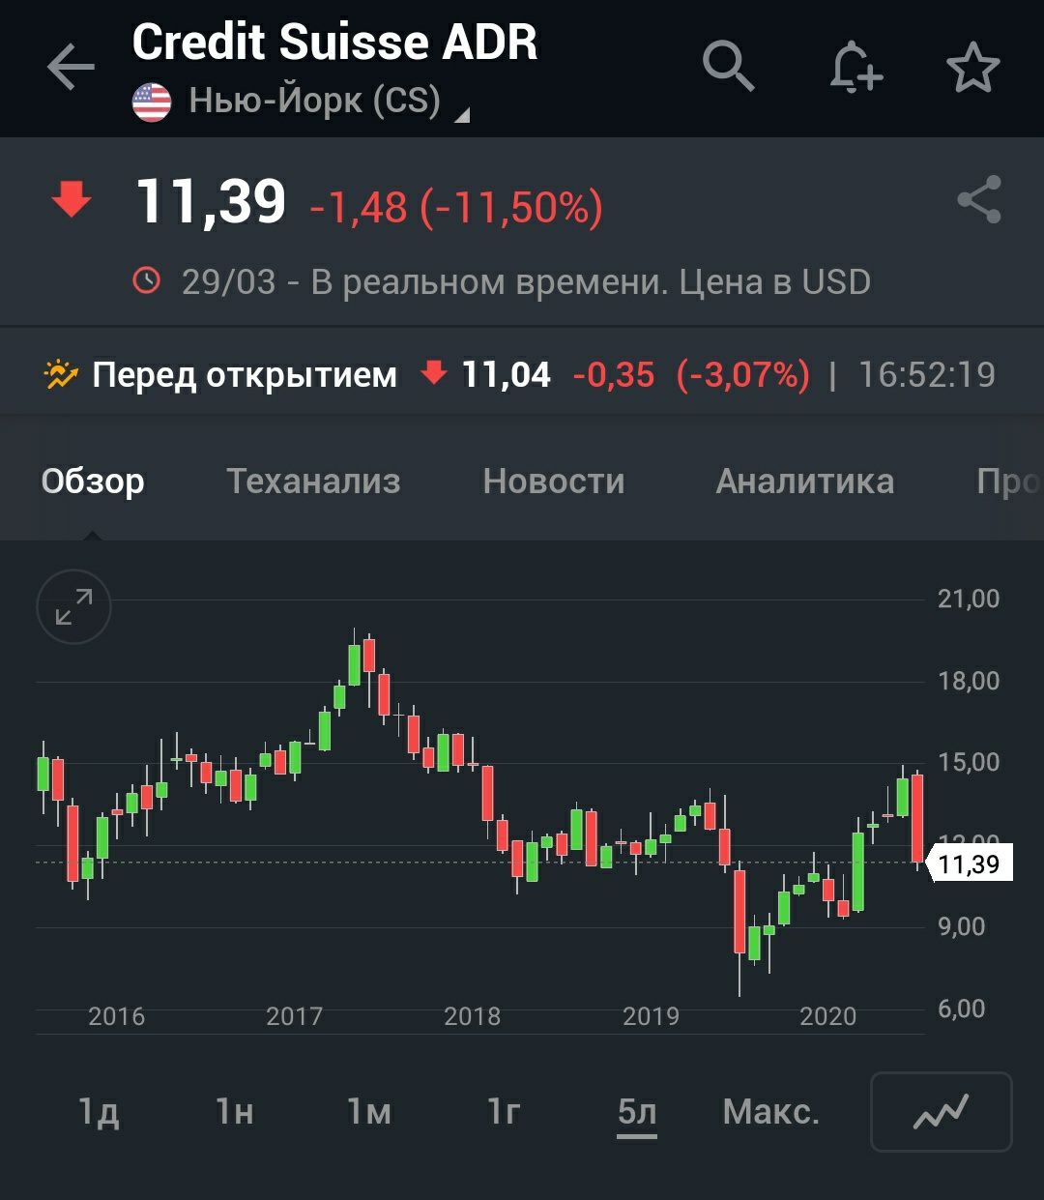Tap the back arrow icon
This screenshot has height=1200, width=1044.
click(71, 68)
